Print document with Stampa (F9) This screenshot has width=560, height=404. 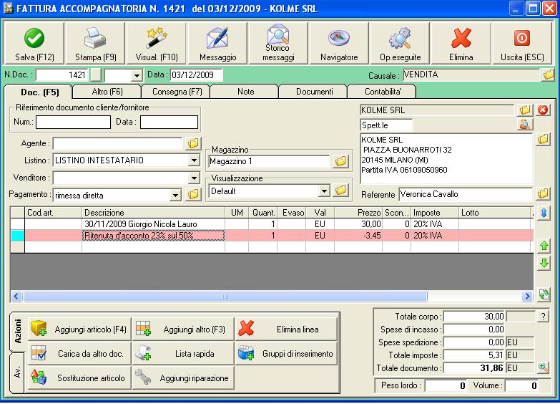95,44
